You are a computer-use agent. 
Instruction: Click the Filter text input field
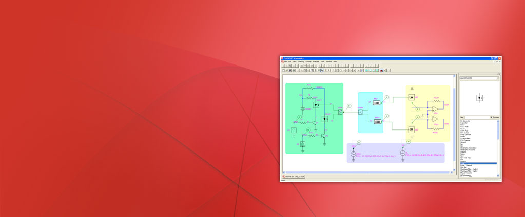tap(476, 117)
